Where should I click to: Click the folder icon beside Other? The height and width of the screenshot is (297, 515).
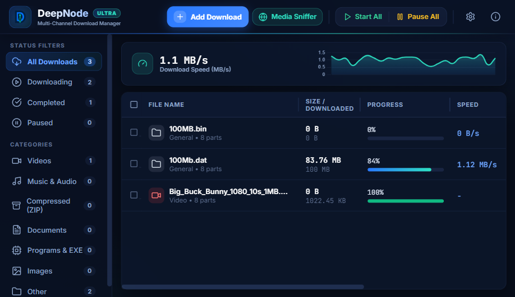17,291
